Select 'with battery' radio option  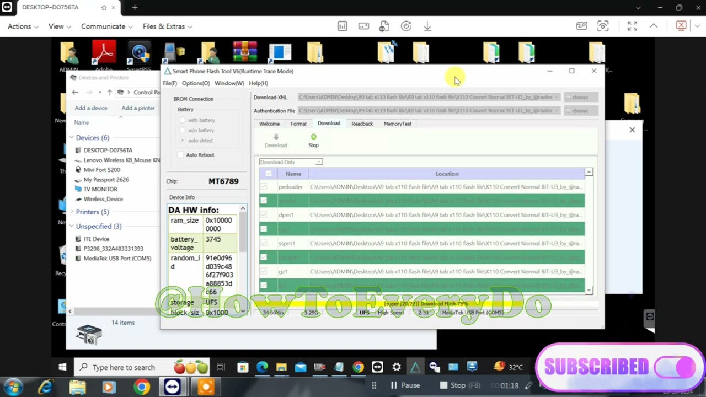[183, 120]
